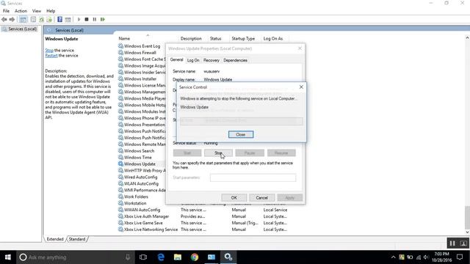Screen dimensions: 470x264
Task: Click the services list scrollbar up arrow
Action: pos(467,37)
